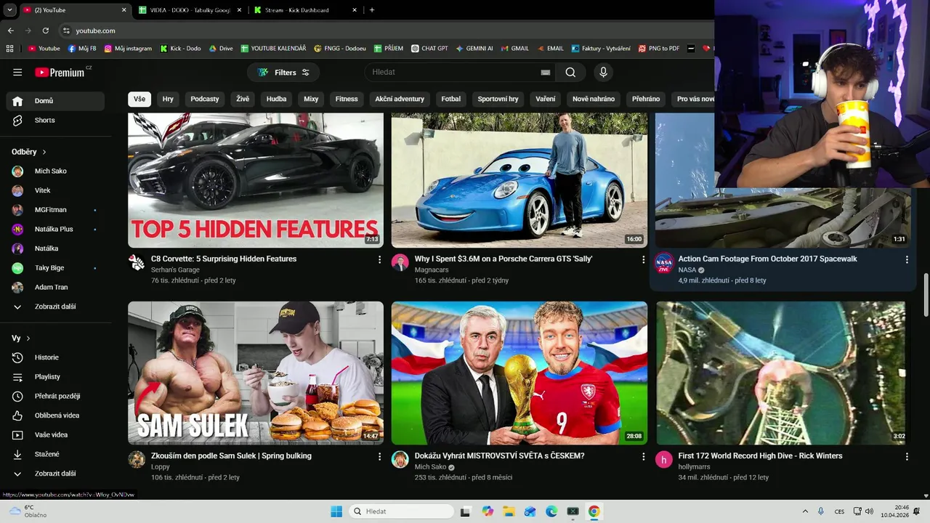Play the Sam Sulek bulking video thumbnail
Viewport: 930px width, 523px height.
click(256, 373)
